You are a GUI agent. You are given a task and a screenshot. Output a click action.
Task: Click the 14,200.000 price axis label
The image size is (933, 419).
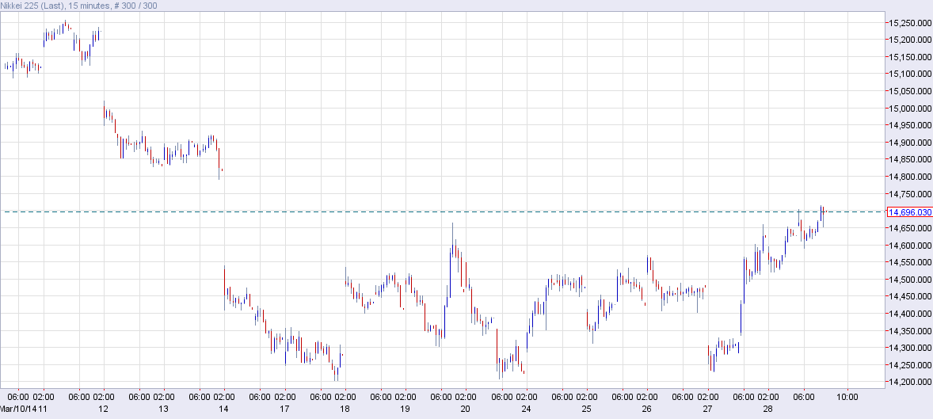[909, 383]
